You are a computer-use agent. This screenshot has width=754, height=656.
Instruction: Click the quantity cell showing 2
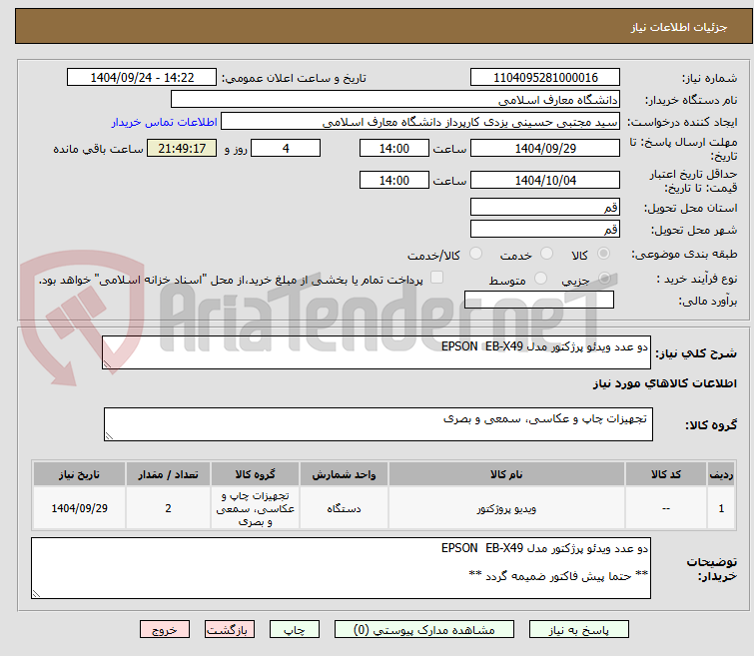tap(168, 508)
